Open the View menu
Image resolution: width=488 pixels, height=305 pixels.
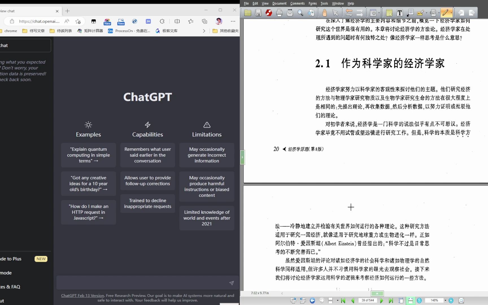[265, 3]
